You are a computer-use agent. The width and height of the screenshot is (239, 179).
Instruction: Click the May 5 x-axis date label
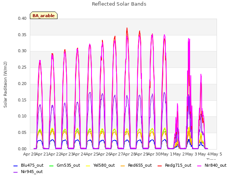[216, 154]
